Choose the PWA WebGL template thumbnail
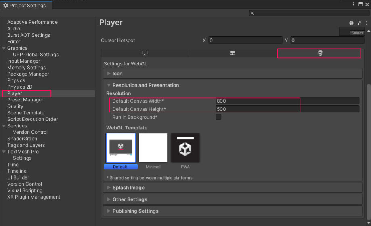 185,148
